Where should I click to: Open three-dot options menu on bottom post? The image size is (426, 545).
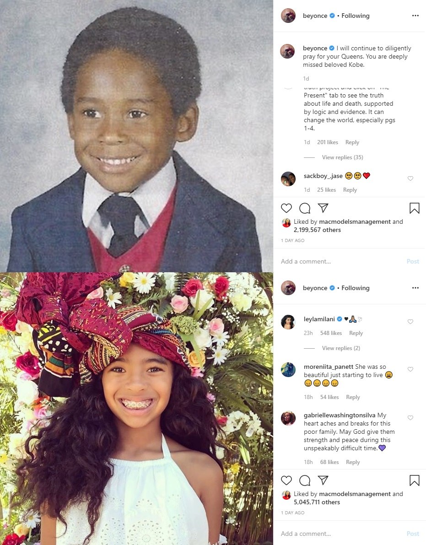[415, 288]
